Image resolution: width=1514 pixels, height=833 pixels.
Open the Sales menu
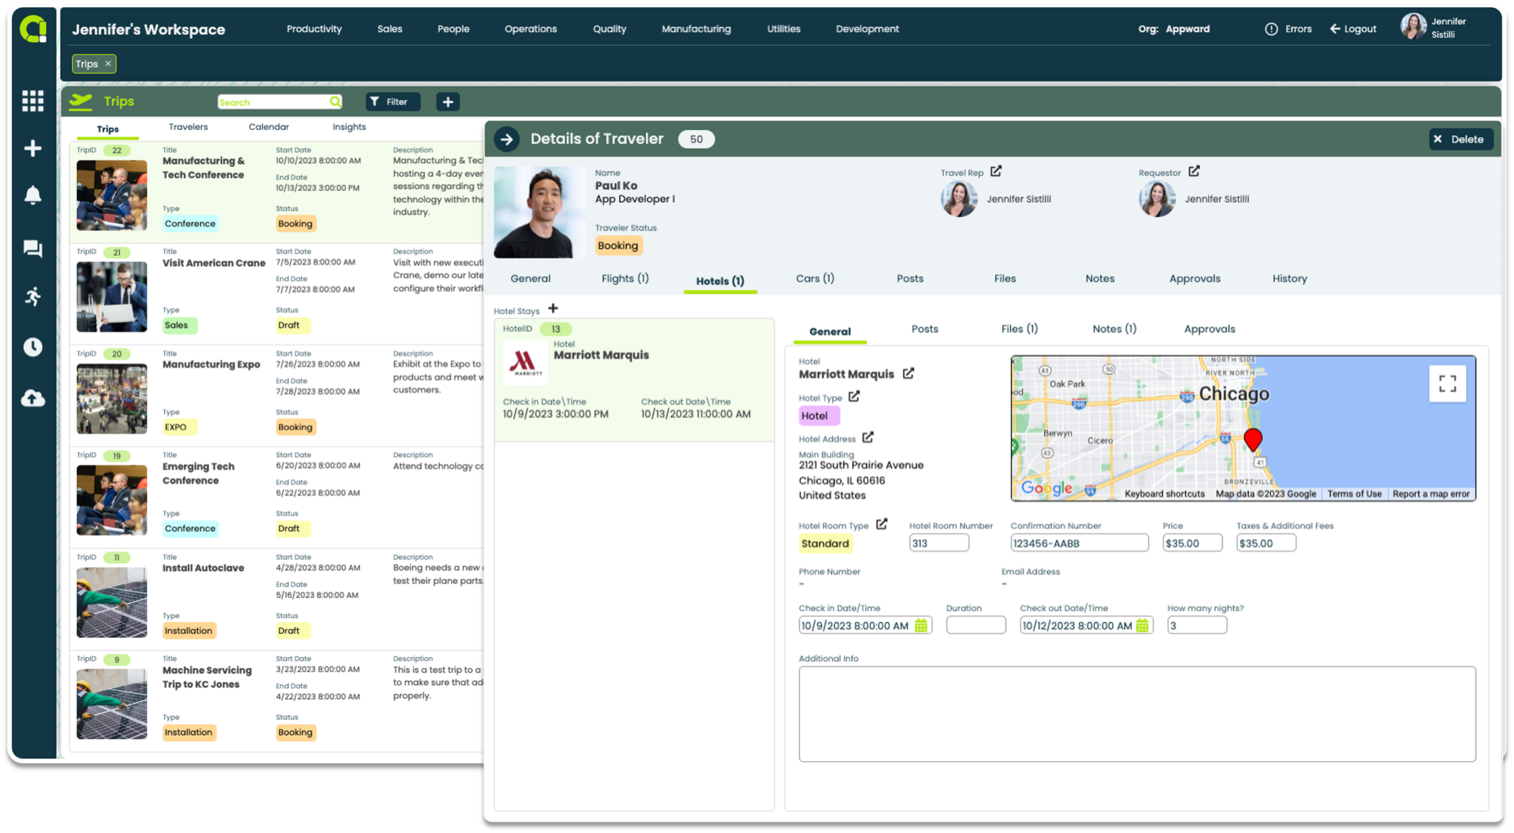coord(390,29)
